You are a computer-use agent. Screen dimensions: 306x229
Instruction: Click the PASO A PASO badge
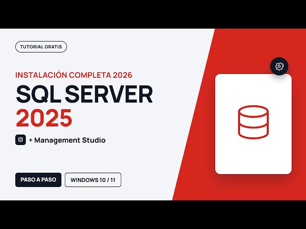38,180
